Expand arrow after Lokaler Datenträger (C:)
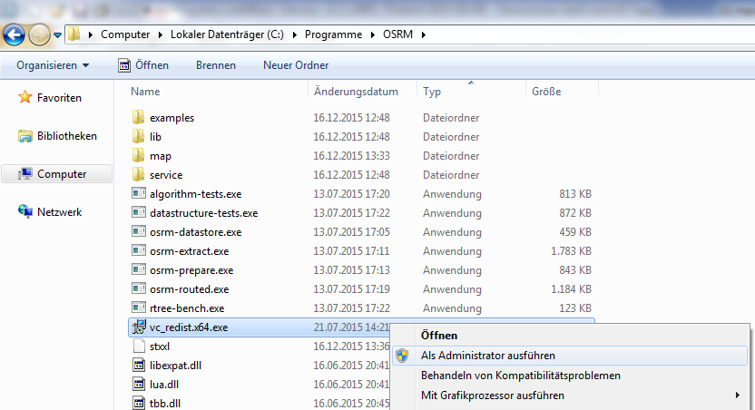The image size is (755, 410). tap(294, 34)
